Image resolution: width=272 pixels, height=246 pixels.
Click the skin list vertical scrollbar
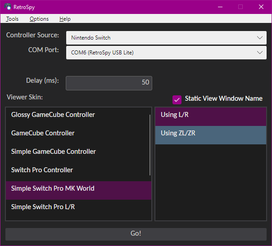(150, 145)
